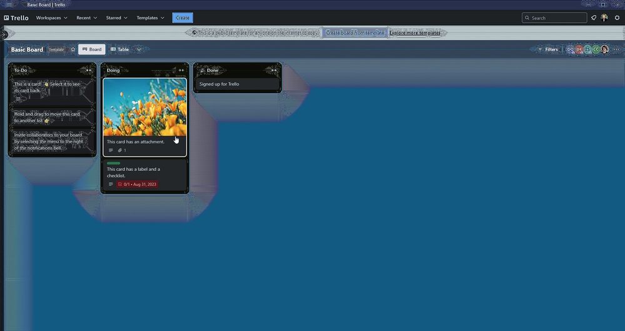Click 'This card has an attachment.' text
The height and width of the screenshot is (331, 625).
(136, 141)
